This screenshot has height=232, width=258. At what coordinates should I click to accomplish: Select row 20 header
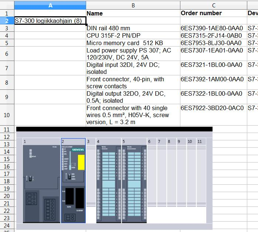7,196
